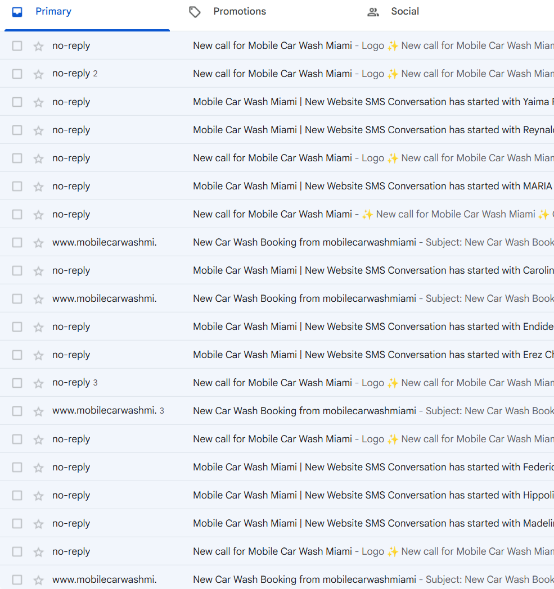Star the email from www.mobilecarwashmi.
The image size is (554, 589).
click(x=38, y=242)
